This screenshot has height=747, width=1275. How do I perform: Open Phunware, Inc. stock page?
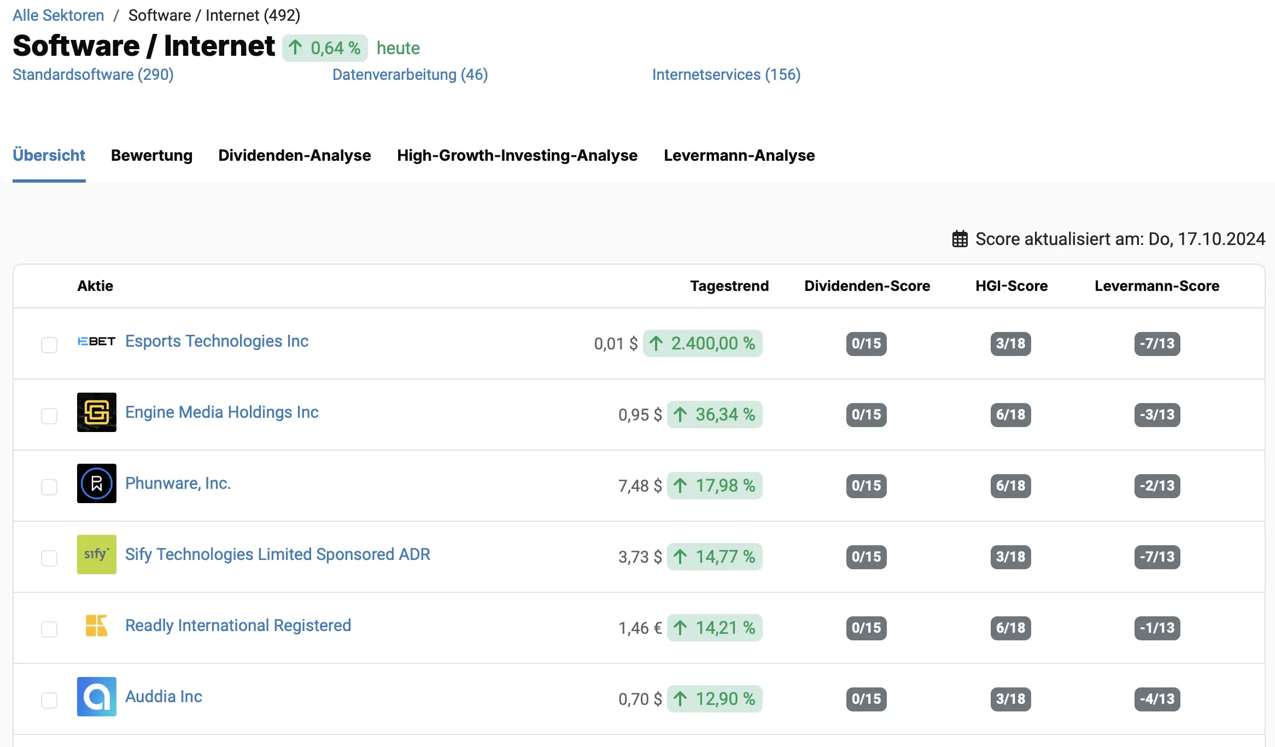click(178, 483)
